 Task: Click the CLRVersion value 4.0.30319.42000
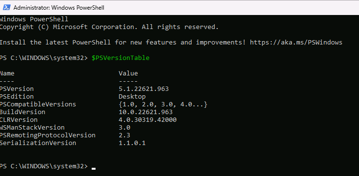148,120
